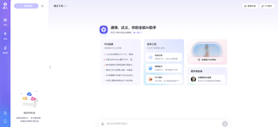
Task: Click the search magnifier icon
Action: click(x=42, y=6)
